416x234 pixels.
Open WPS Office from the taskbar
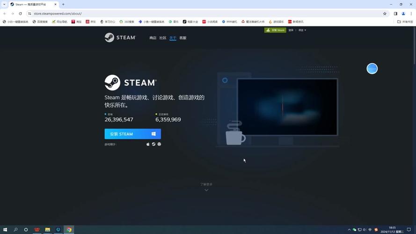37,230
